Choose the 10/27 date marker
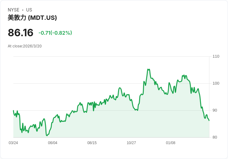 click(131, 143)
